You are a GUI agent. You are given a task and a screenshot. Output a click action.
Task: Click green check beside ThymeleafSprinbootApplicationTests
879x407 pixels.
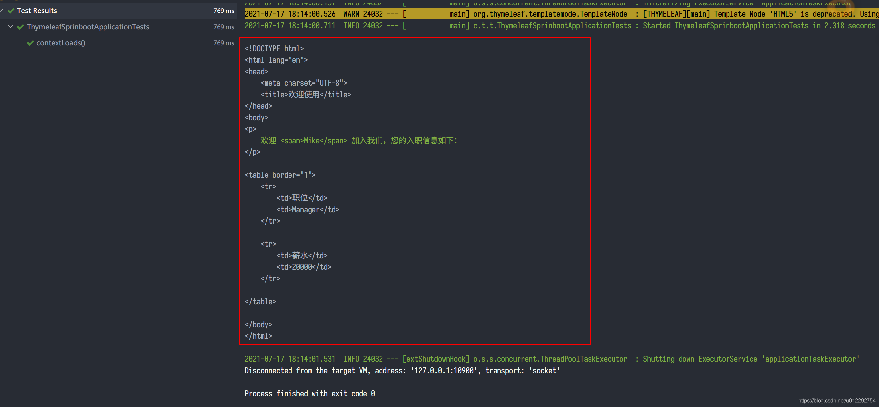[x=20, y=27]
